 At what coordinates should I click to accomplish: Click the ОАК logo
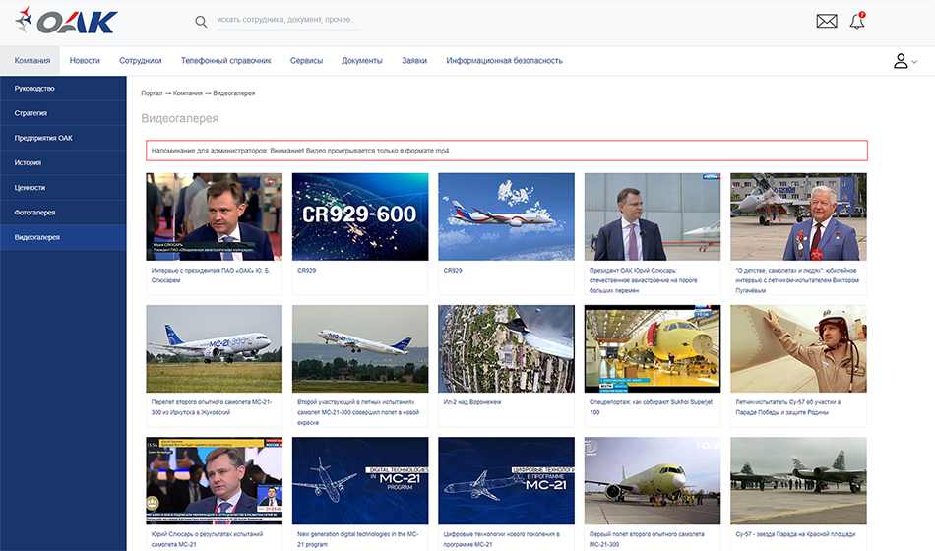pos(67,22)
